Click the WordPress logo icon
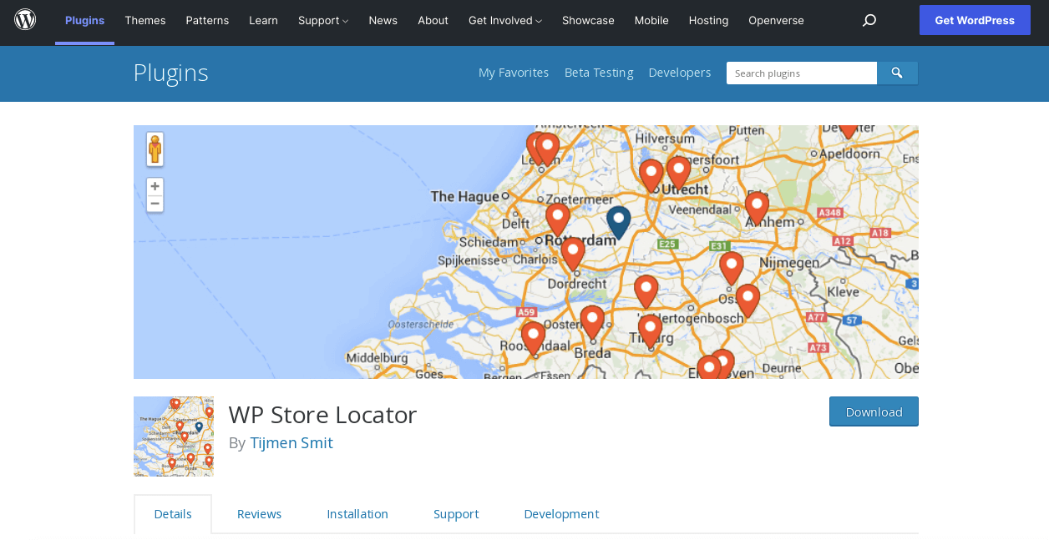The width and height of the screenshot is (1049, 540). click(x=25, y=18)
